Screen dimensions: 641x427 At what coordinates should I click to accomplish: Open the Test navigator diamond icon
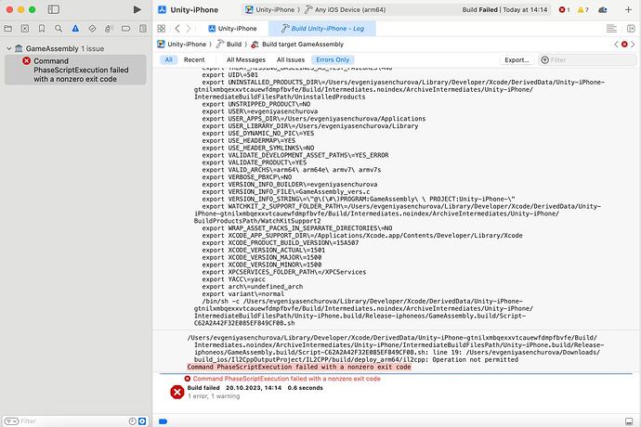point(92,29)
